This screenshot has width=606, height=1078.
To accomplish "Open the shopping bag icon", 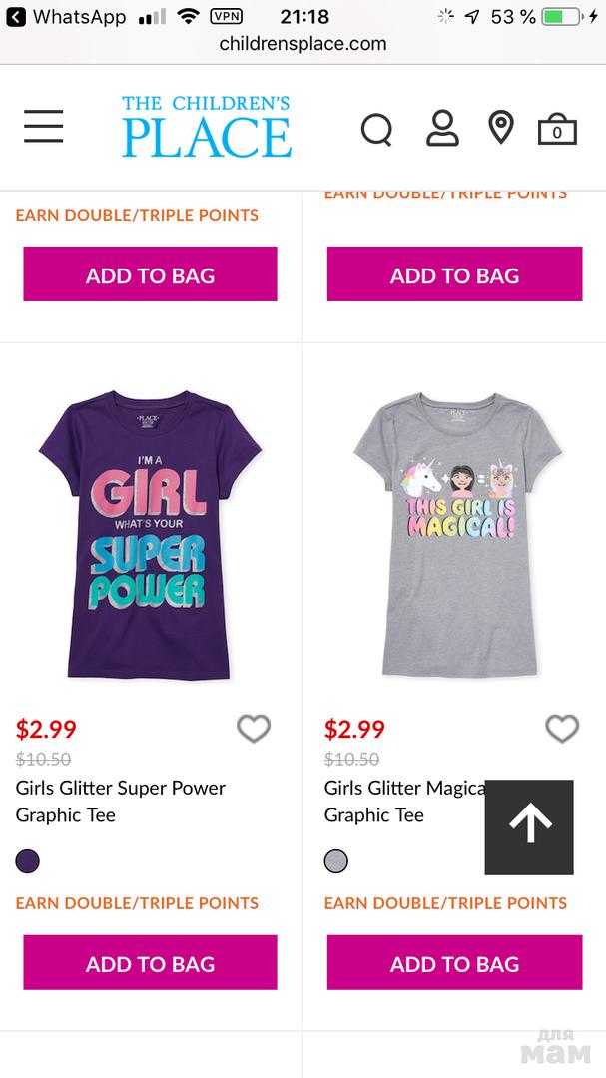I will coord(557,130).
